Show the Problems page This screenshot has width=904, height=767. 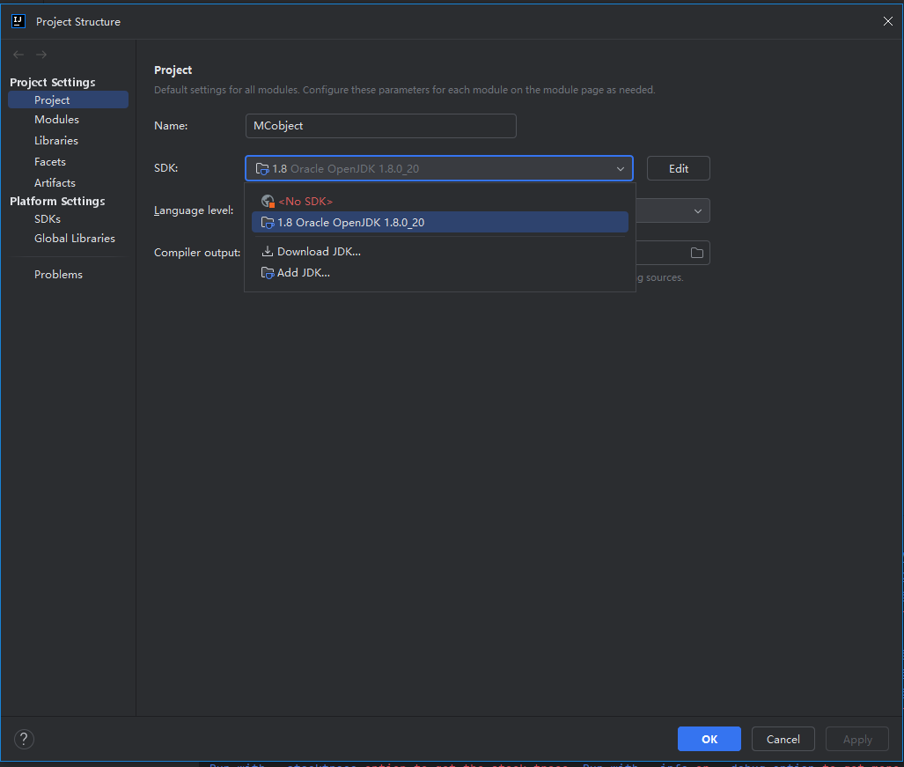(x=58, y=275)
